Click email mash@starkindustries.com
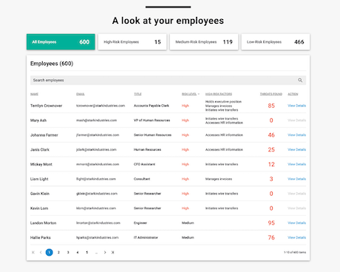This screenshot has width=340, height=272. (x=96, y=120)
